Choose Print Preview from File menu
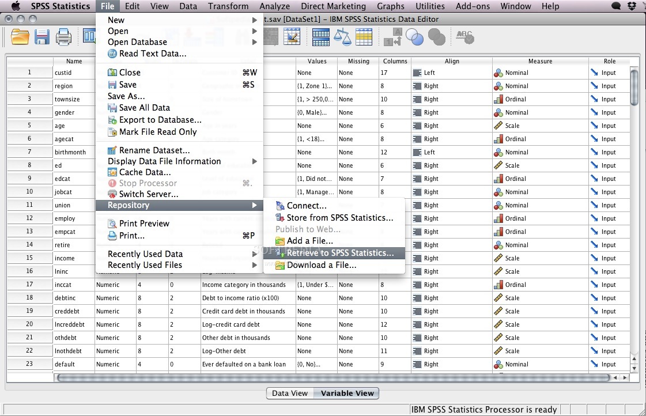 pos(179,223)
